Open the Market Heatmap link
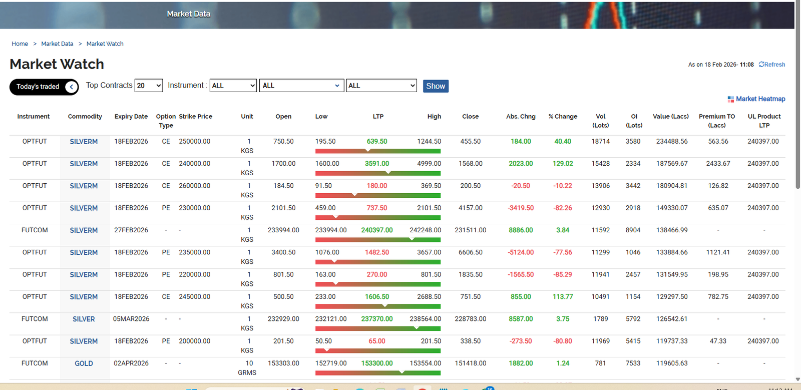This screenshot has width=801, height=390. (760, 99)
